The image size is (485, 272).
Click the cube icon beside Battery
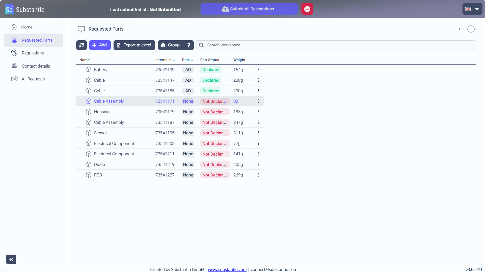89,70
